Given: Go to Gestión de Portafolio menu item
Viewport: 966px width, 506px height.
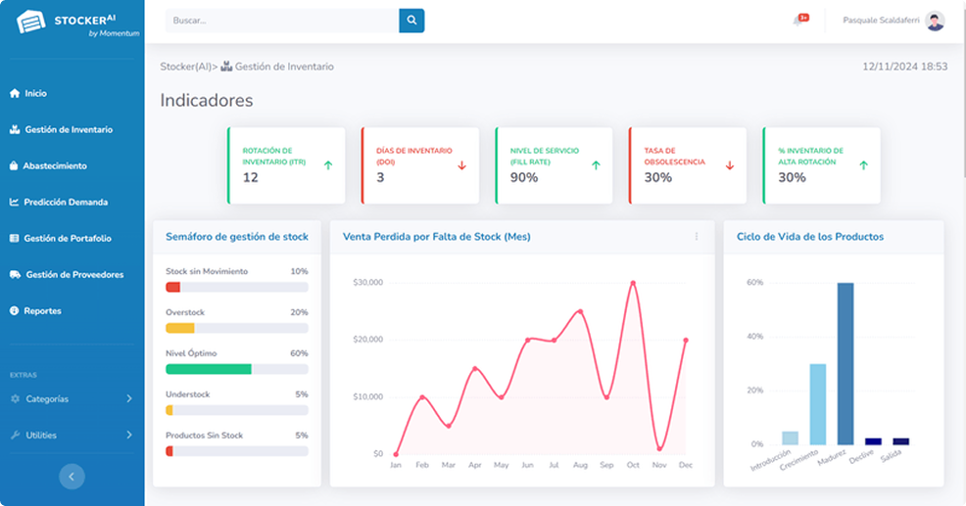Looking at the screenshot, I should pos(68,239).
